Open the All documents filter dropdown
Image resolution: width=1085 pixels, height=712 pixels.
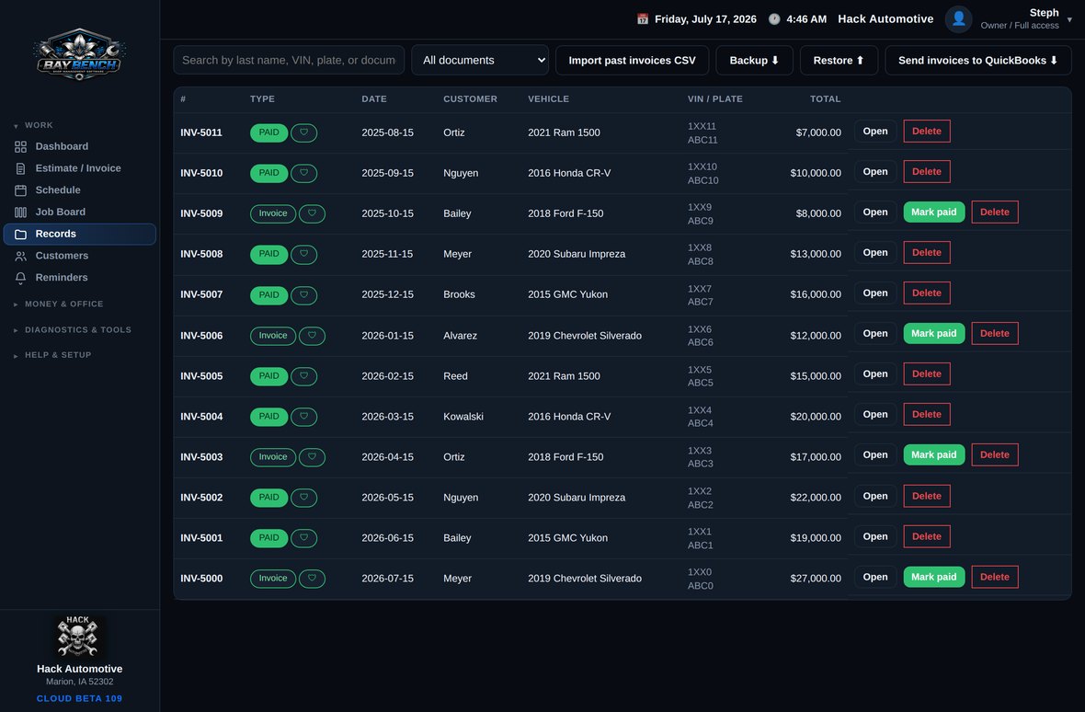pyautogui.click(x=480, y=60)
